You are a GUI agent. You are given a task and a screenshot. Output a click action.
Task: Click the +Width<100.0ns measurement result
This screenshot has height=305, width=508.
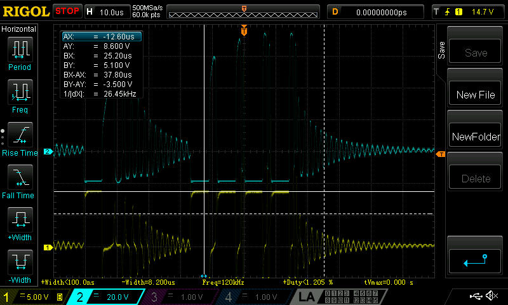coord(68,282)
